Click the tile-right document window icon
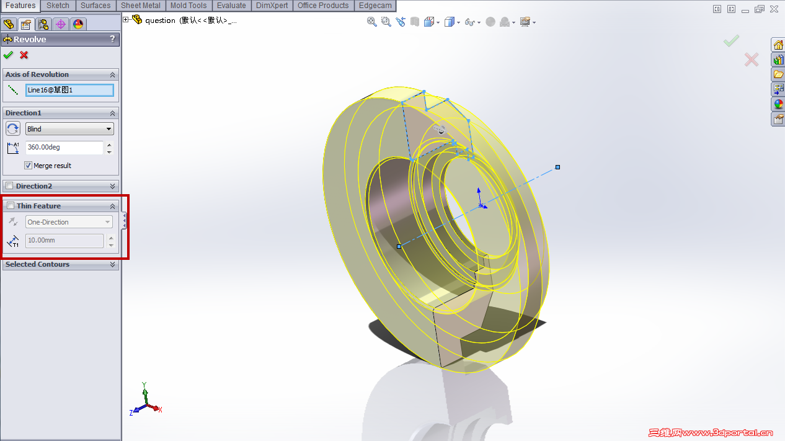 coord(732,9)
